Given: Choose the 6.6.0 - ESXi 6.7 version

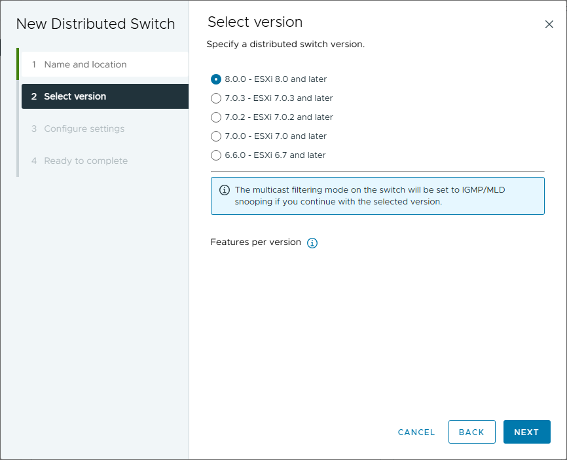Looking at the screenshot, I should pyautogui.click(x=216, y=155).
